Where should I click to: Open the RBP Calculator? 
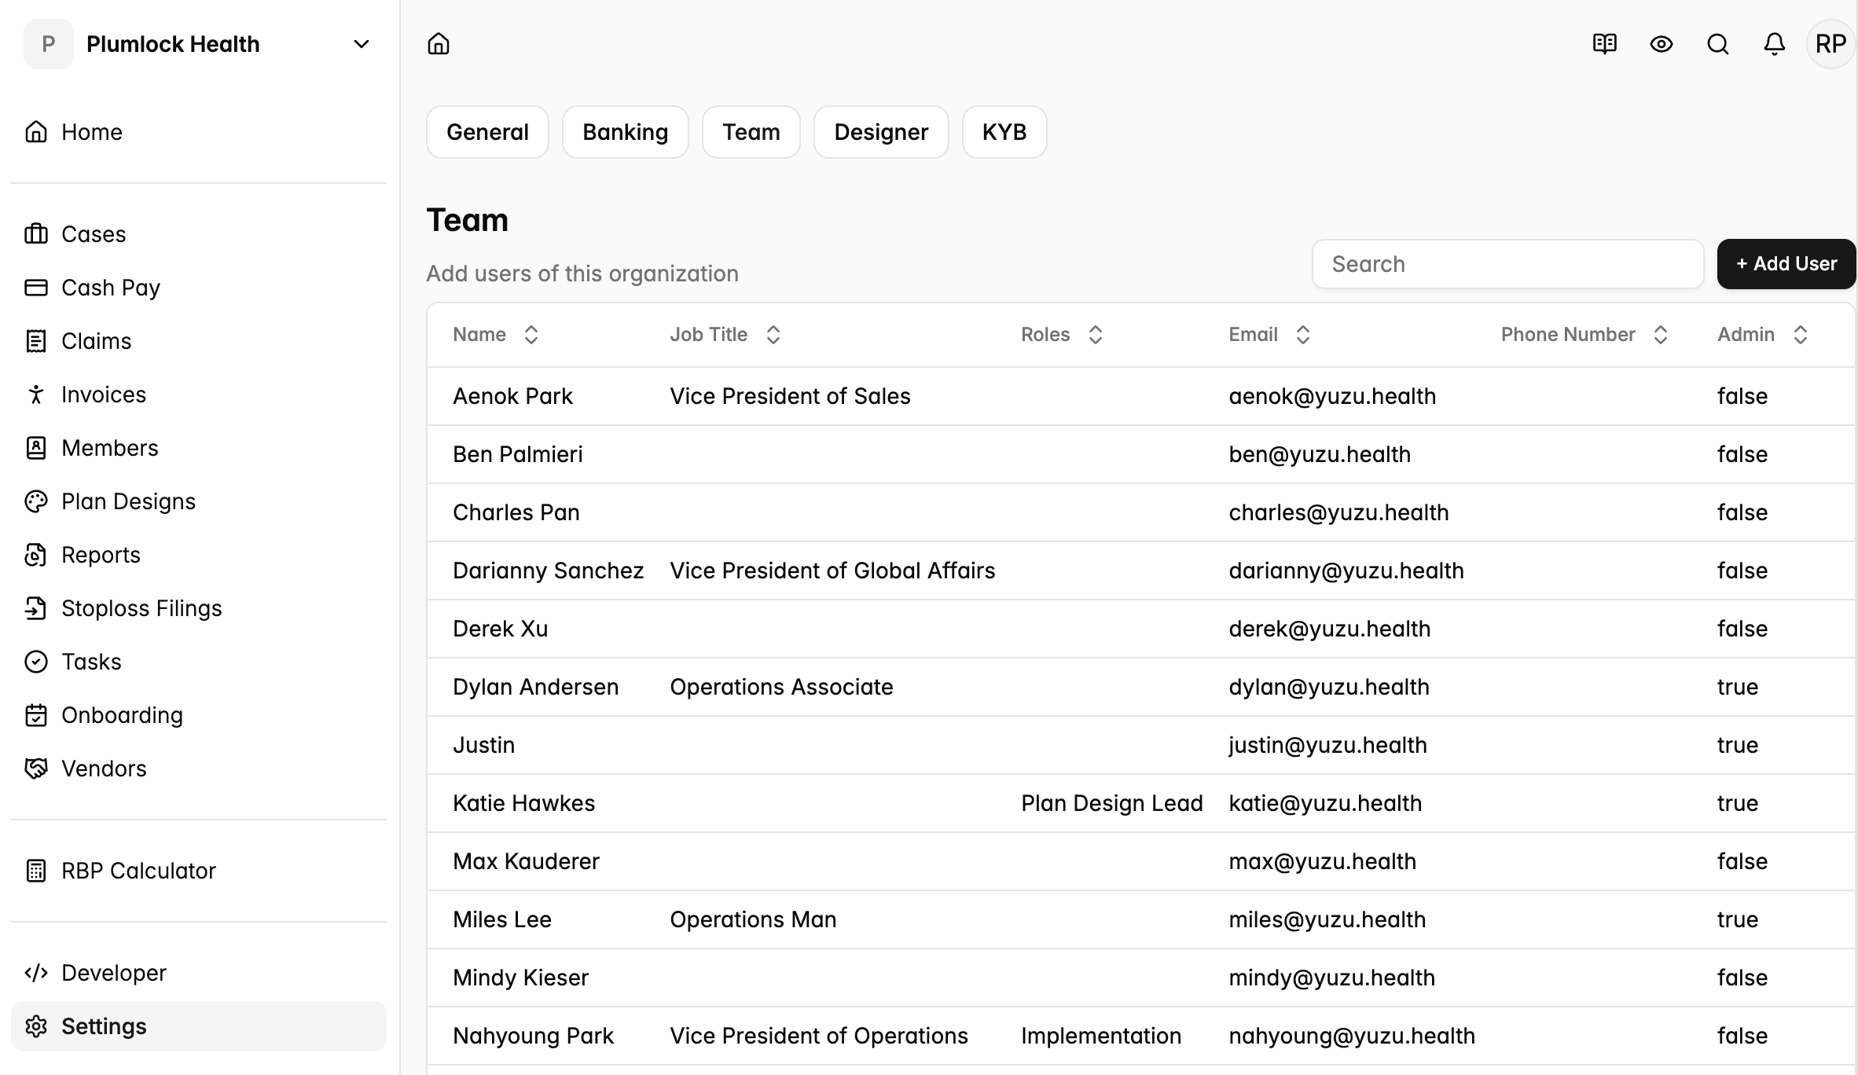pyautogui.click(x=138, y=871)
